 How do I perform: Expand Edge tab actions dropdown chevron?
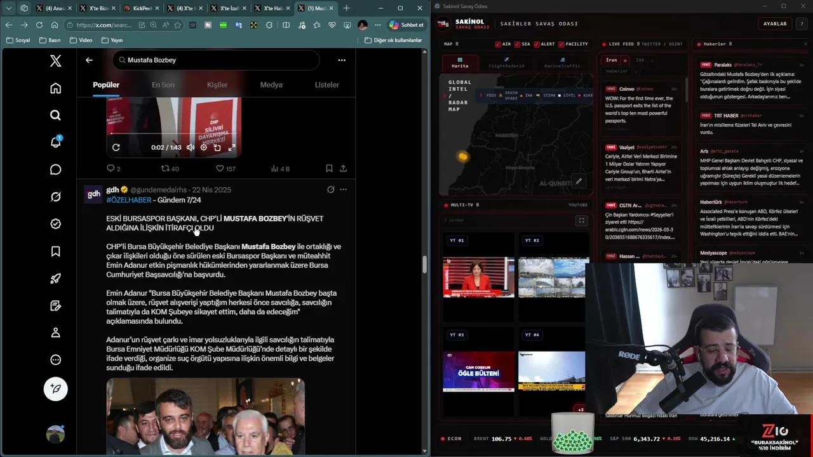point(8,8)
